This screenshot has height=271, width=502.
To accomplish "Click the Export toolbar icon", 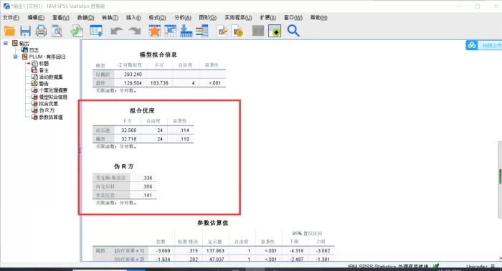I will (x=77, y=31).
